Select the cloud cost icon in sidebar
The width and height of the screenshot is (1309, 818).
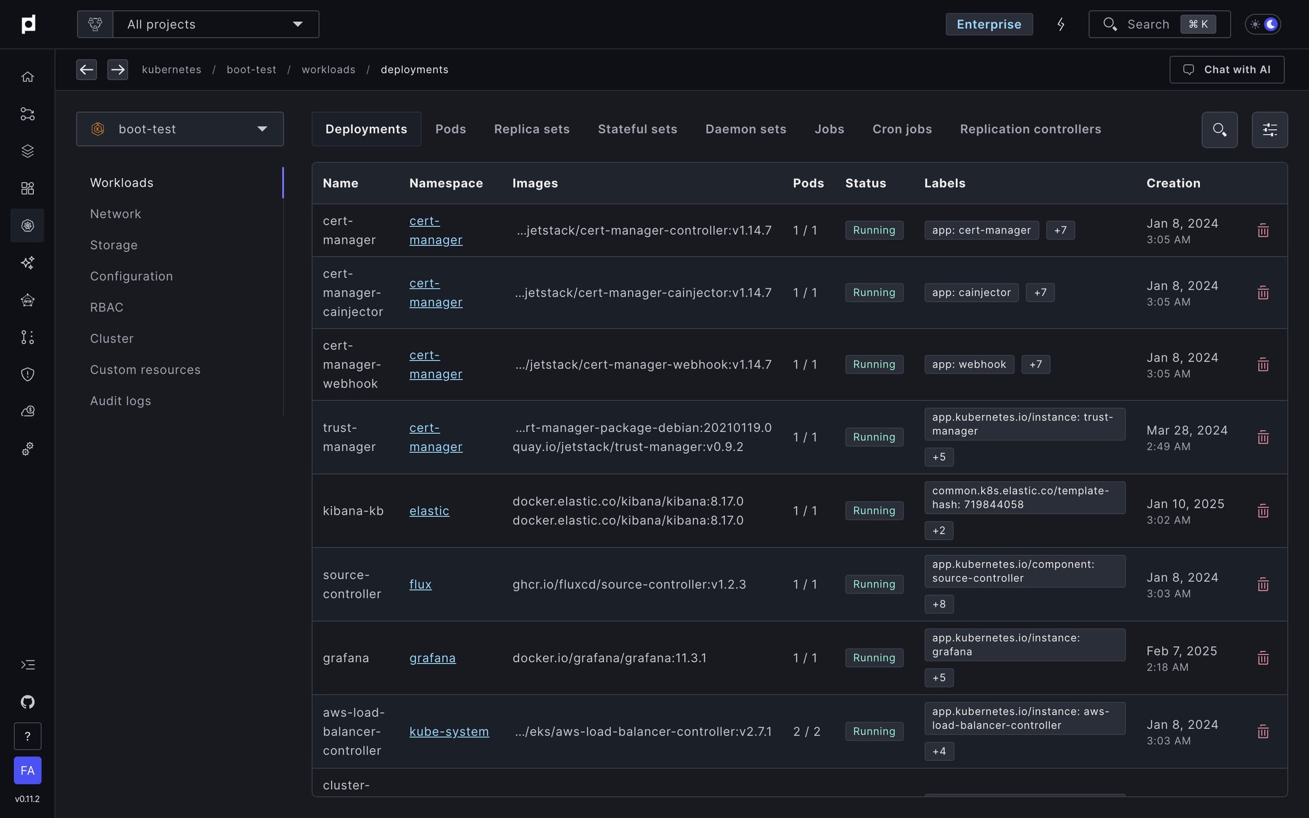click(x=27, y=411)
